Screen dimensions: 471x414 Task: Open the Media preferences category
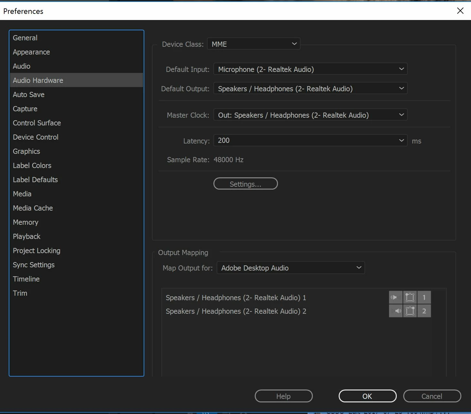[x=76, y=194]
